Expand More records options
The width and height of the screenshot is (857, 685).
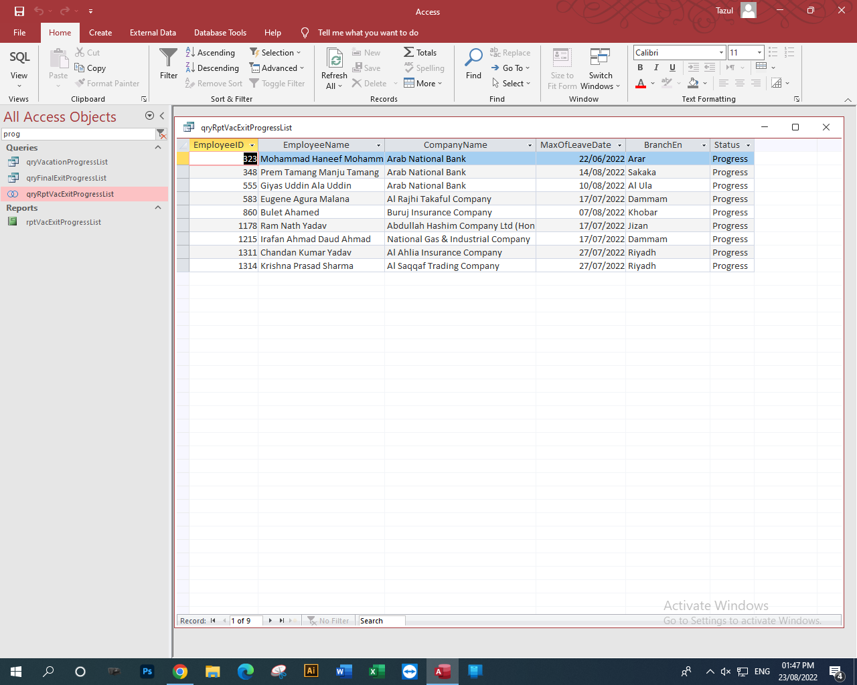click(423, 83)
